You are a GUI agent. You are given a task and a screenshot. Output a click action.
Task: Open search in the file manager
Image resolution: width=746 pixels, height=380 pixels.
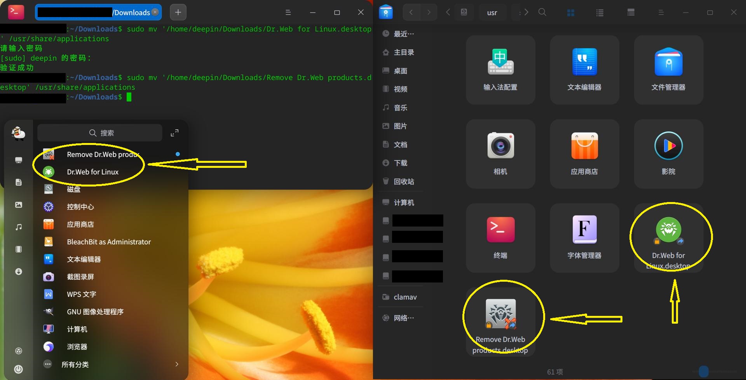pyautogui.click(x=542, y=12)
